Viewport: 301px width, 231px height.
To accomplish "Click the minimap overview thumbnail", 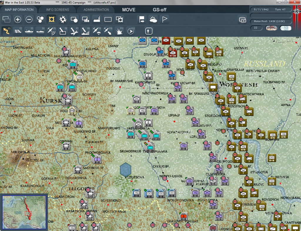I will coord(24,212).
